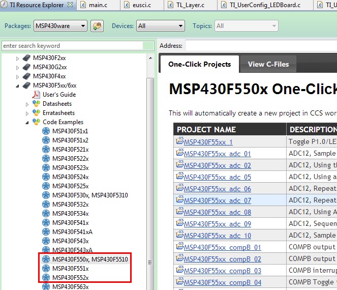Switch to the eusci.c editor tab
This screenshot has height=290, width=337.
tap(142, 5)
